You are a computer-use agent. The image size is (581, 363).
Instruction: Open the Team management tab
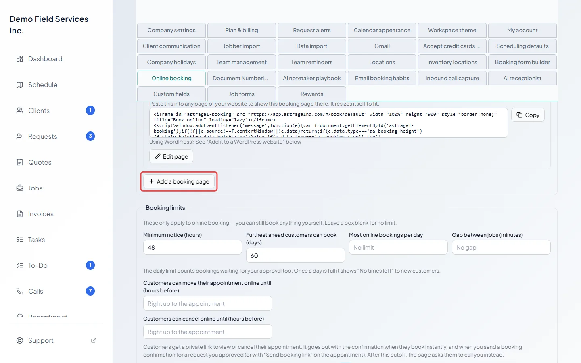(242, 62)
